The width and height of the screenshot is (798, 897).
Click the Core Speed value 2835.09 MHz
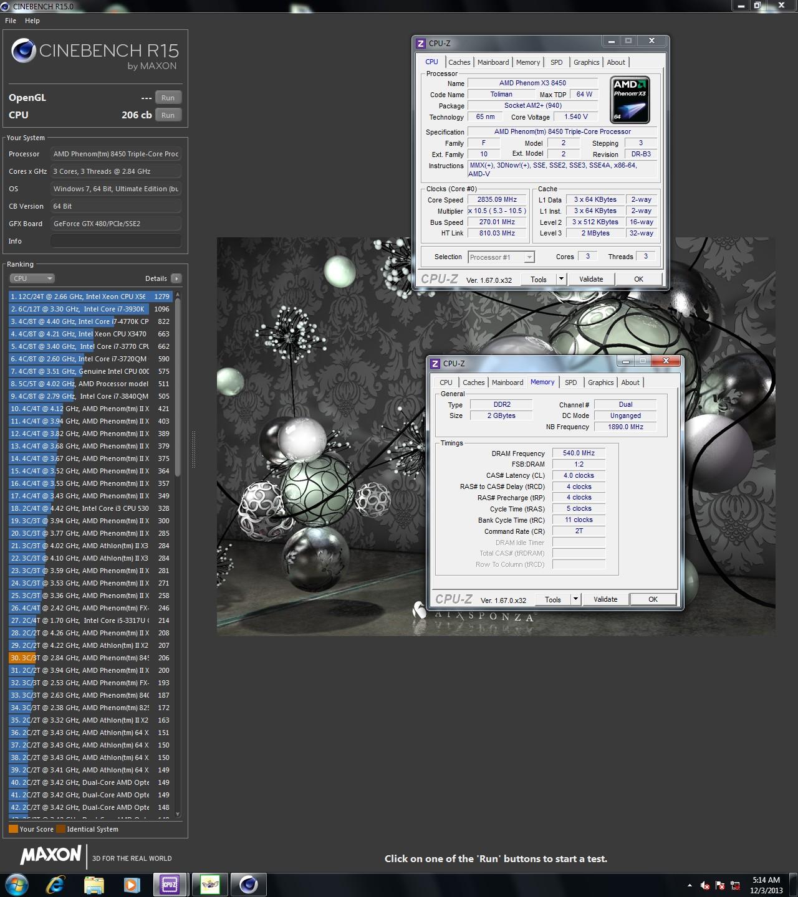pos(497,200)
